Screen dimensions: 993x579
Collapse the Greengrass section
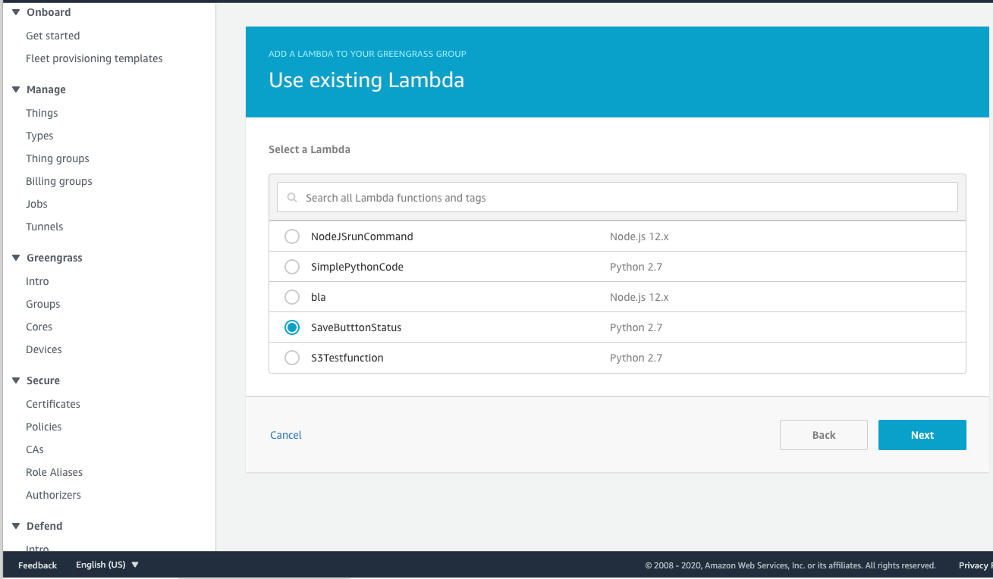16,258
